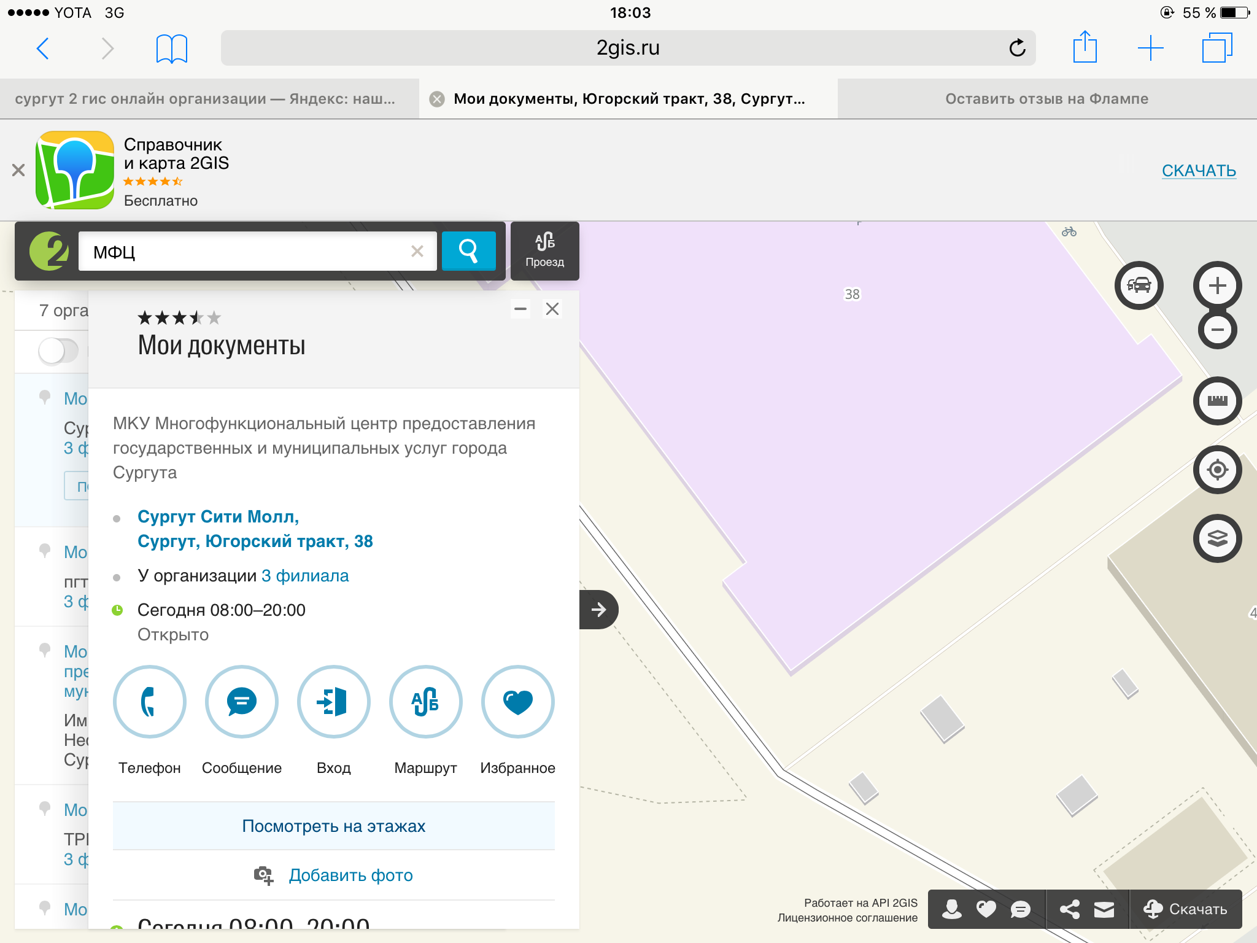The height and width of the screenshot is (943, 1257).
Task: Open the 3 филиала link
Action: 305,576
